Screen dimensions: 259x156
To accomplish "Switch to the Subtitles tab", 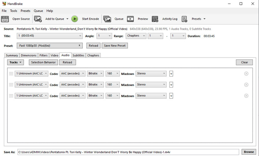I will [x=78, y=55].
